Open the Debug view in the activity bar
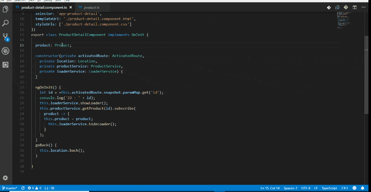 (x=5, y=51)
